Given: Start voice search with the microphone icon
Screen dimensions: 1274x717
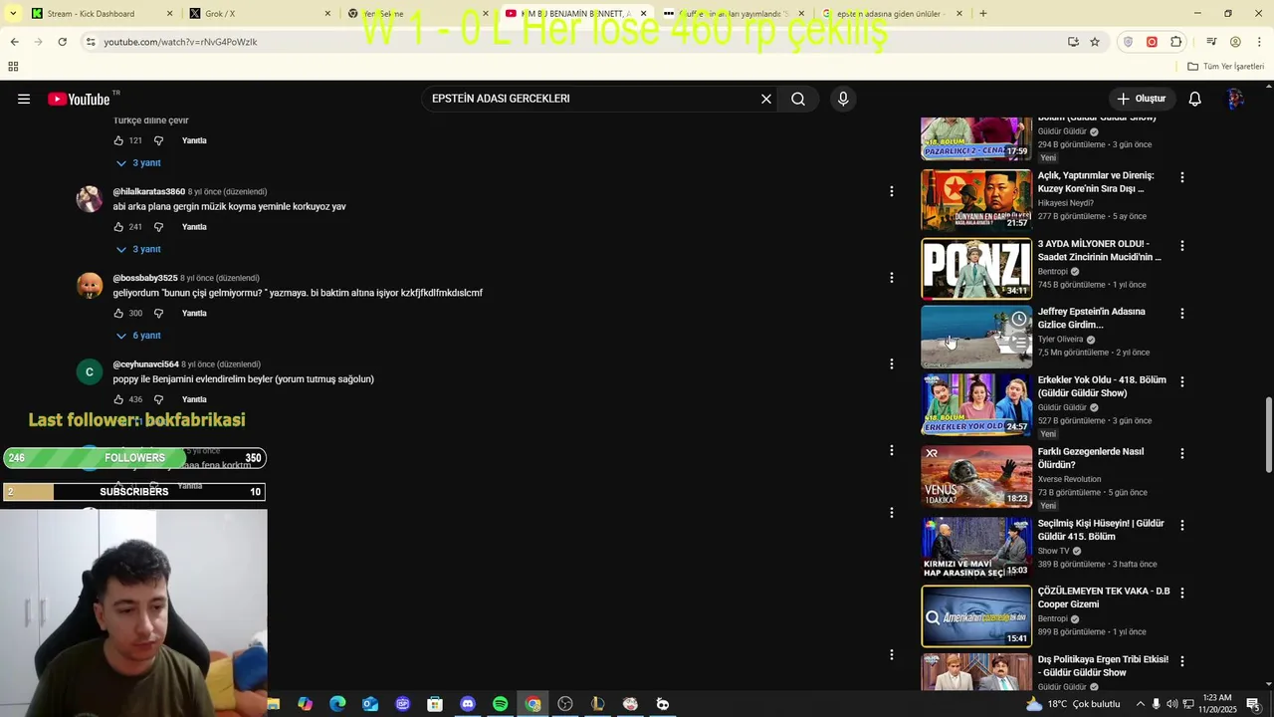Looking at the screenshot, I should [x=843, y=99].
